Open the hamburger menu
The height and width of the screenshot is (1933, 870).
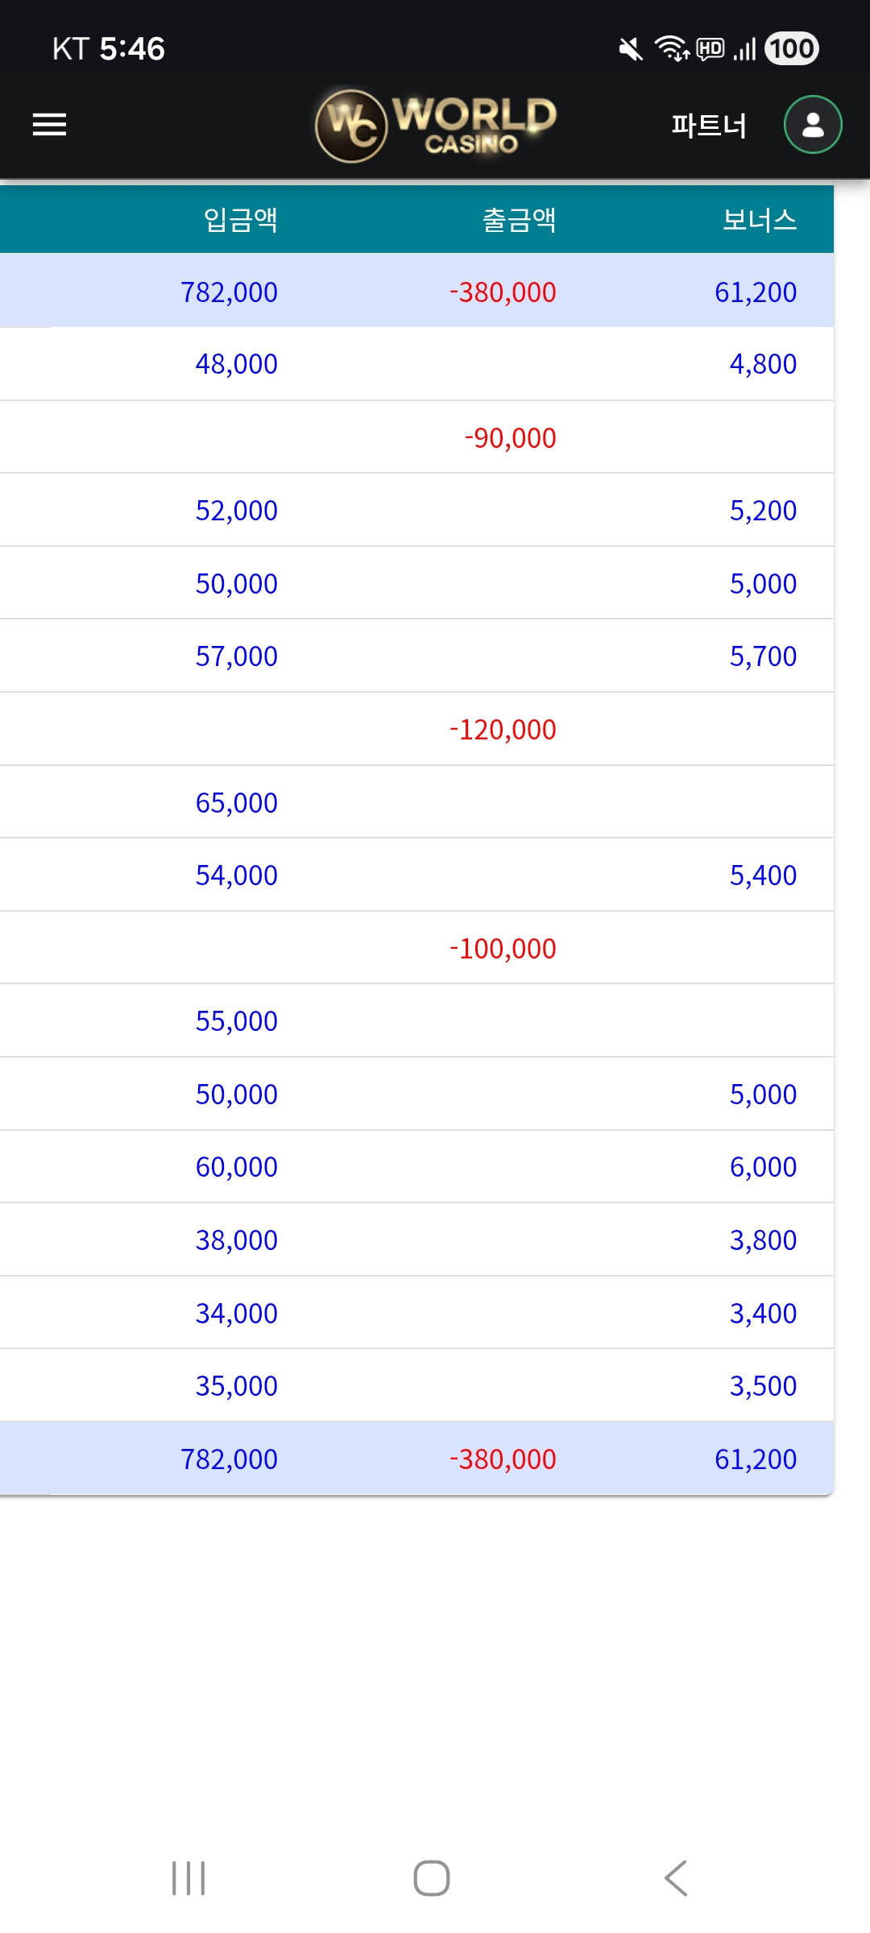tap(49, 125)
